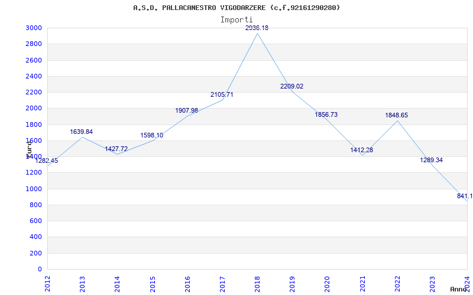Click the 1800 y-axis tick label
473x295 pixels.
point(34,124)
